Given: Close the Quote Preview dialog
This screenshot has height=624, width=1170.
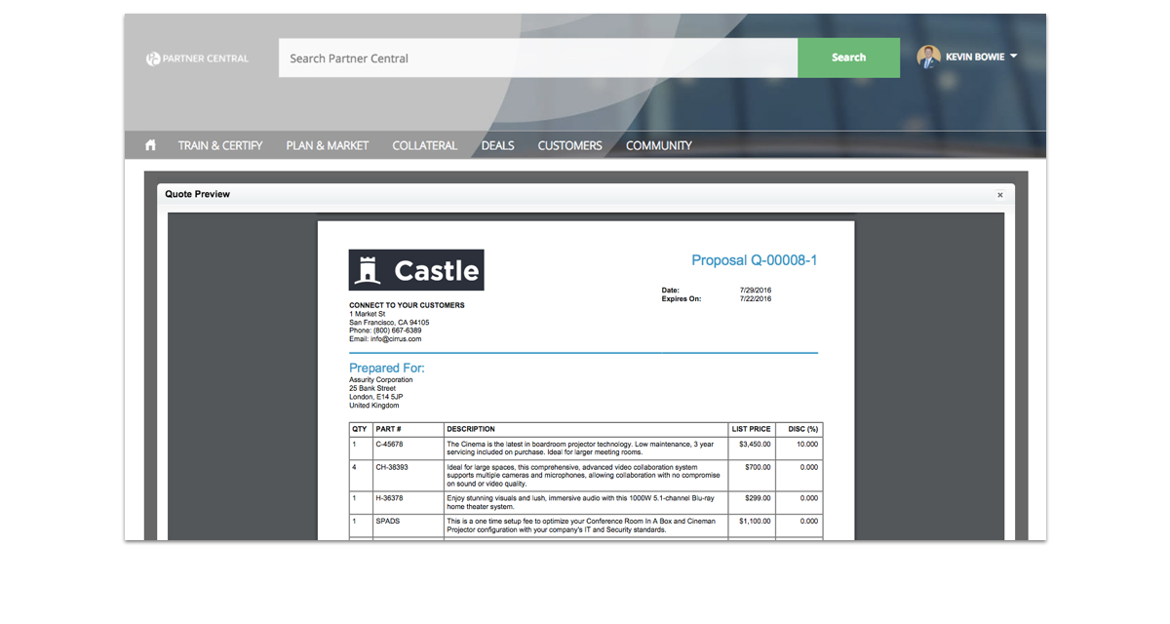Looking at the screenshot, I should click(x=999, y=195).
